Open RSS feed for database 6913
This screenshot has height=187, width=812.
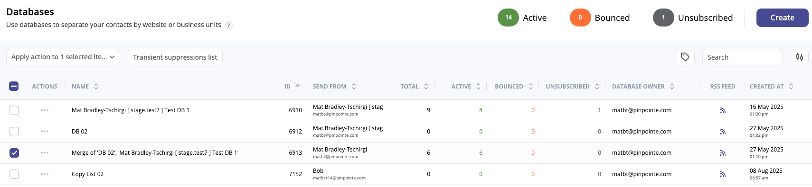[x=722, y=153]
